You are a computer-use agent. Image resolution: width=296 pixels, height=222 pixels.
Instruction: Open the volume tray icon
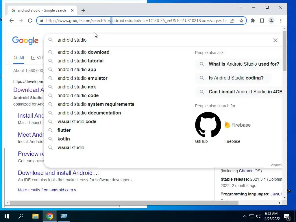258,216
